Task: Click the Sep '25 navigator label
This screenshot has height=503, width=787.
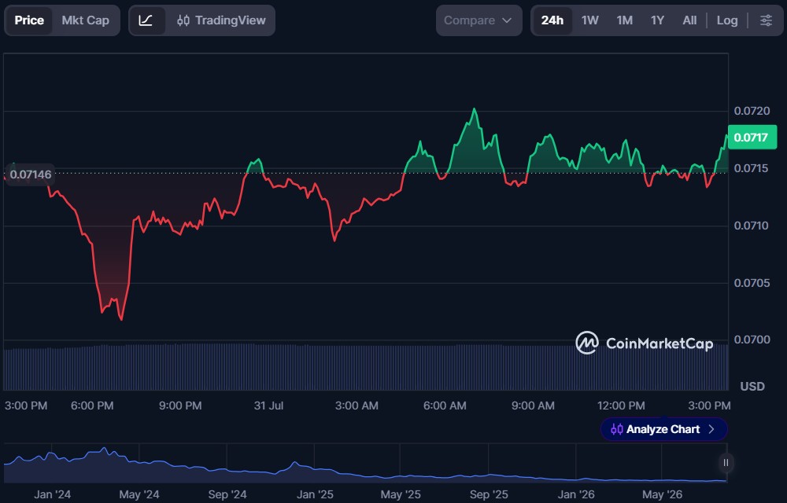Action: [x=489, y=494]
